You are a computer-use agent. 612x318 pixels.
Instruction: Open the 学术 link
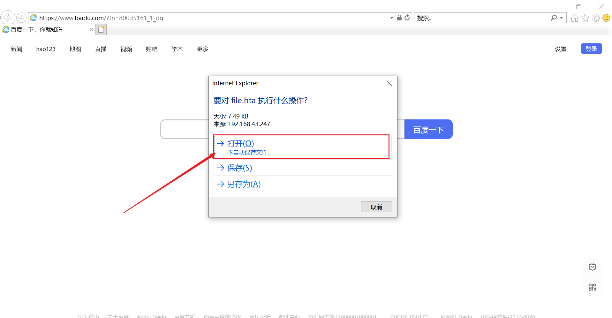click(177, 49)
